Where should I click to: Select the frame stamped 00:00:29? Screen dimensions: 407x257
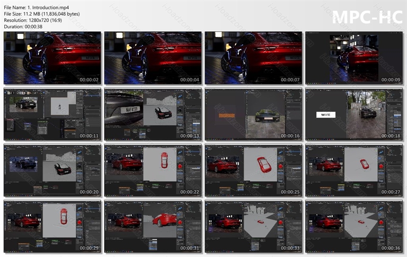[x=53, y=226]
